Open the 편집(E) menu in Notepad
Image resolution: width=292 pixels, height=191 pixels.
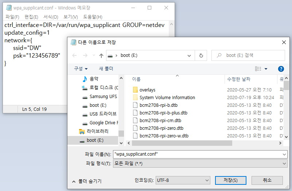(x=31, y=17)
